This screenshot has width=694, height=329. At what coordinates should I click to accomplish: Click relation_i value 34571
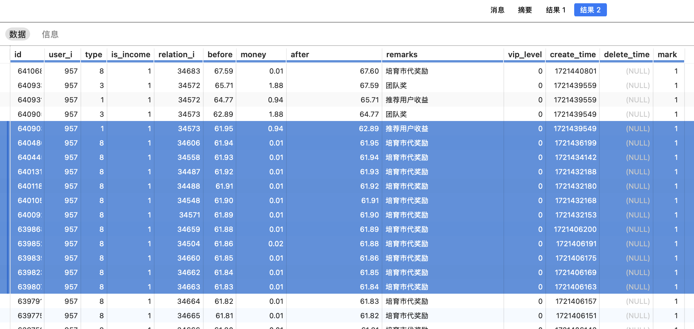(189, 215)
